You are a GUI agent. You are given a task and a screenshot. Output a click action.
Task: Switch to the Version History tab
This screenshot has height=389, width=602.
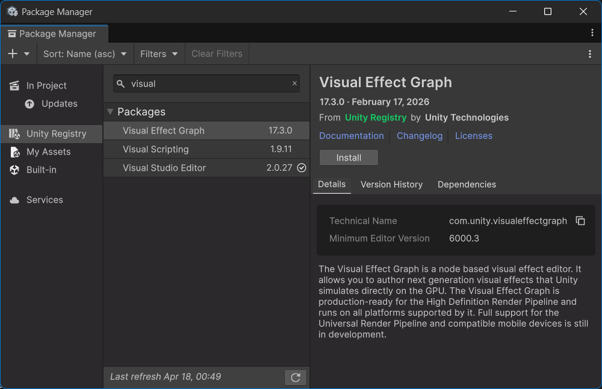391,185
